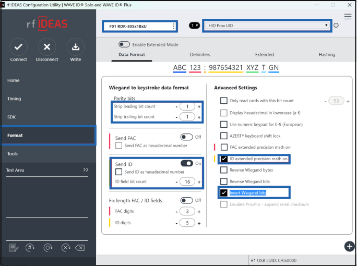Decrease ID field bit count with minus
The image size is (357, 266).
click(x=176, y=182)
